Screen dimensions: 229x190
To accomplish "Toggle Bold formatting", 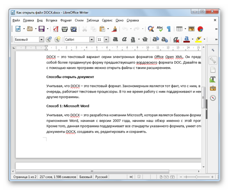I will click(115, 39).
